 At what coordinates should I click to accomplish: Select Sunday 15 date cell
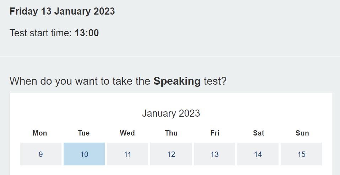tap(302, 154)
